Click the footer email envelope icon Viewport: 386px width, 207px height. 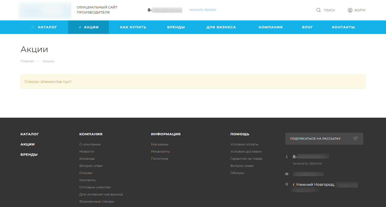287,174
